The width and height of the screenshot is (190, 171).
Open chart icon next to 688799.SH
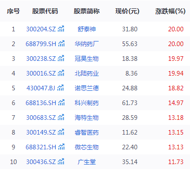(61, 43)
